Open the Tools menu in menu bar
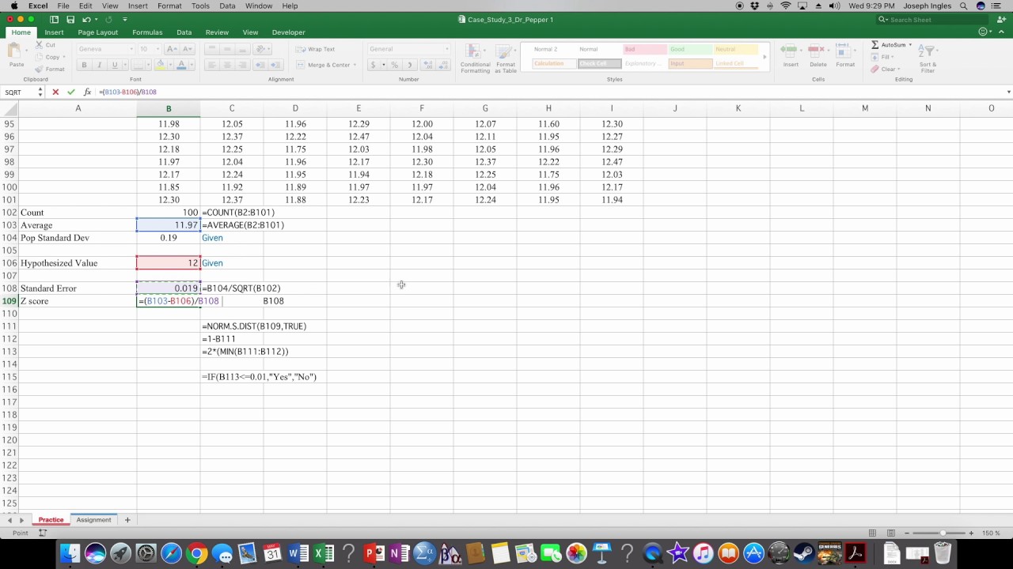 point(200,6)
